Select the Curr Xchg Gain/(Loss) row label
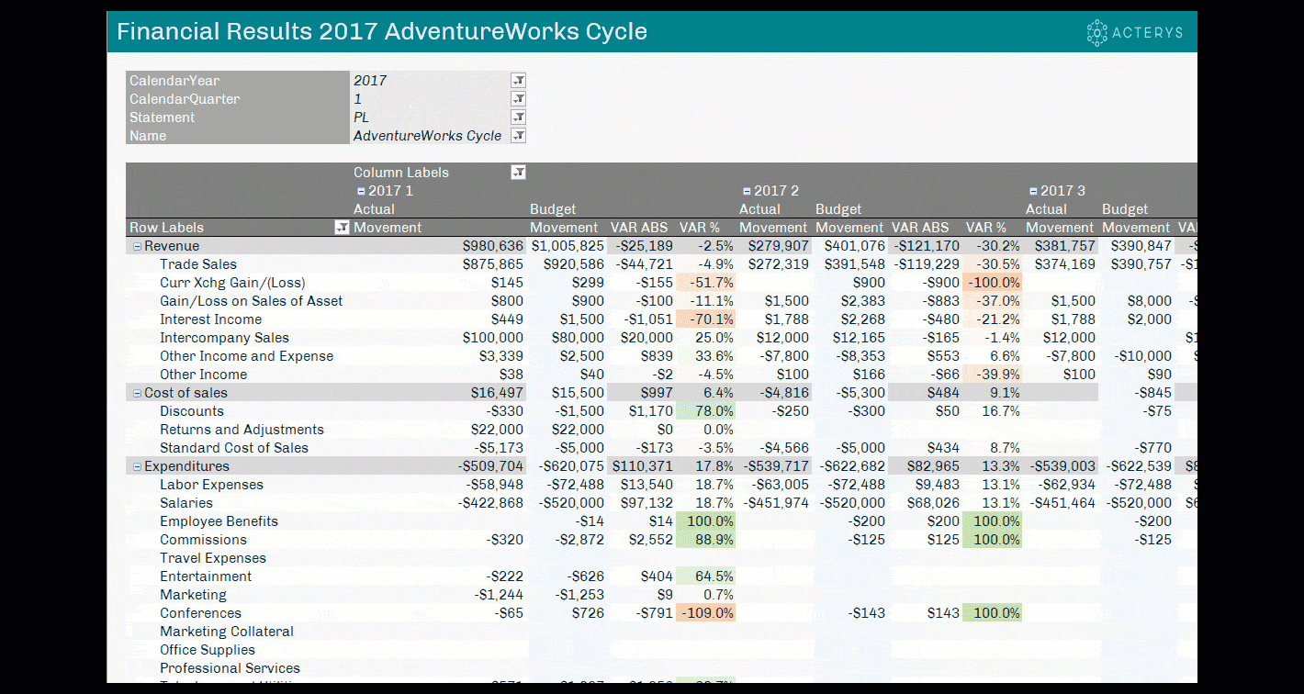This screenshot has height=694, width=1304. click(x=232, y=283)
